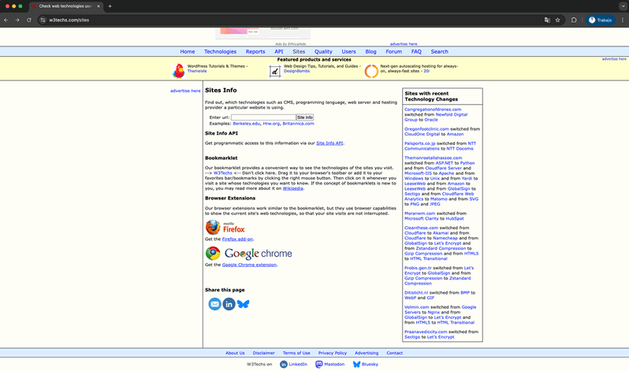Screen dimensions: 629x371
Task: Open the Berkeley.edu example link
Action: point(246,124)
